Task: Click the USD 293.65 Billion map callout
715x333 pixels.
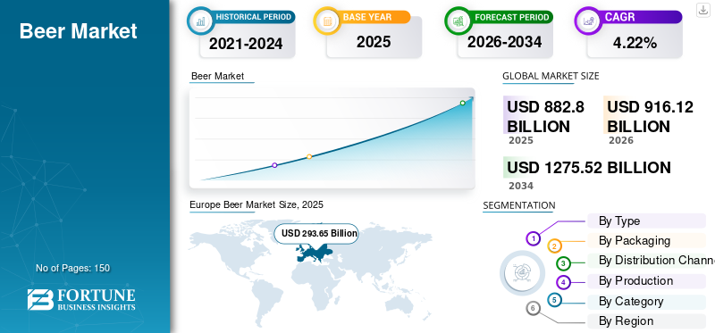Action: pos(316,234)
